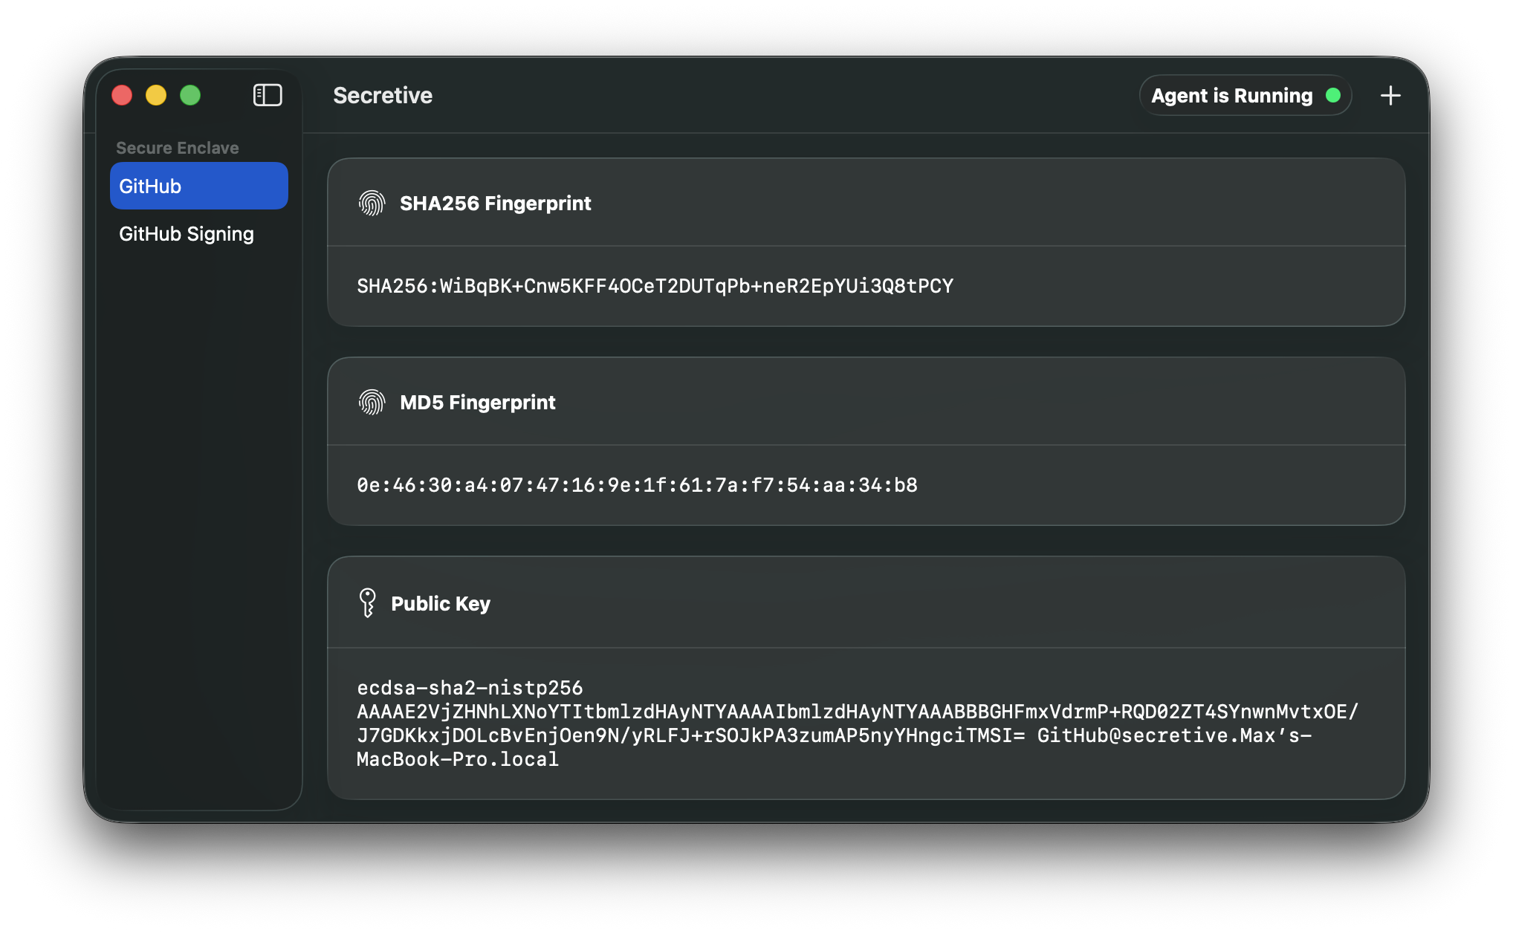Click the Agent is Running button

[1231, 95]
